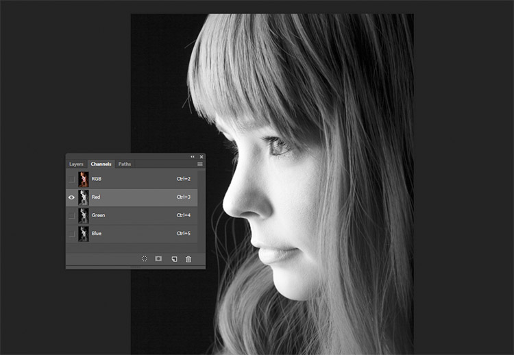
Task: Select the Blue channel name
Action: coord(97,234)
